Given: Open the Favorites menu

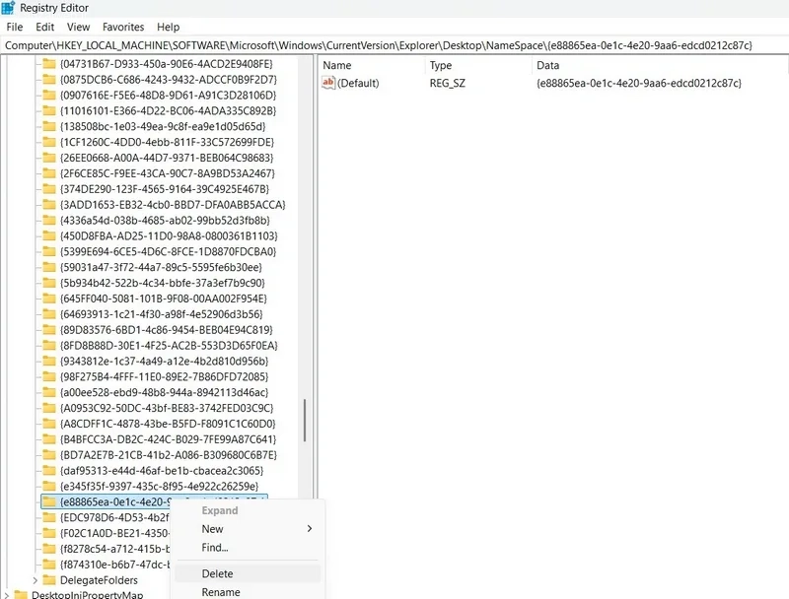Looking at the screenshot, I should tap(123, 27).
